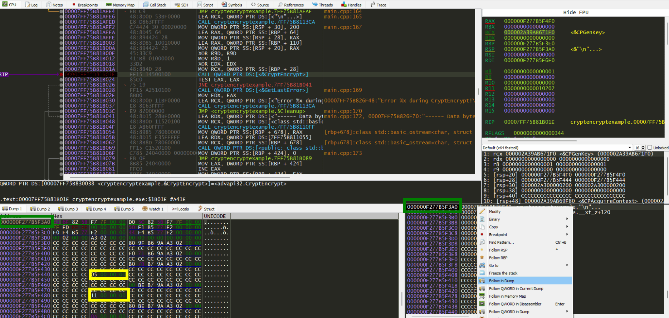669x318 pixels.
Task: Click the Go to car icon in the context menu
Action: click(x=482, y=265)
